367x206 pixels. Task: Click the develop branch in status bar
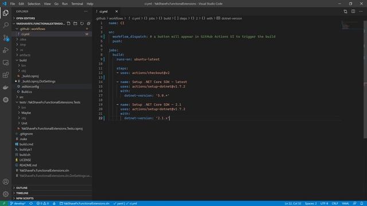18,204
